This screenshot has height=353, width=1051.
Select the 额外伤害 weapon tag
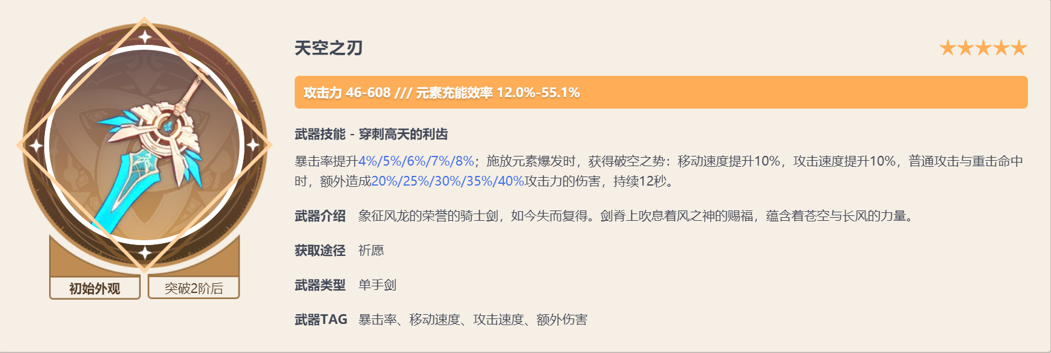(562, 319)
